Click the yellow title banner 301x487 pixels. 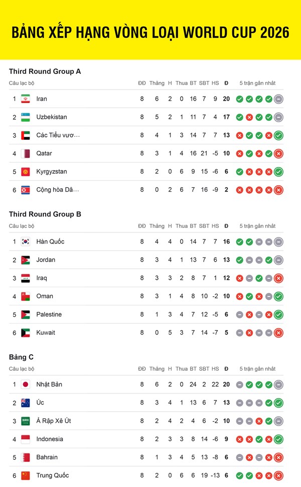point(150,30)
